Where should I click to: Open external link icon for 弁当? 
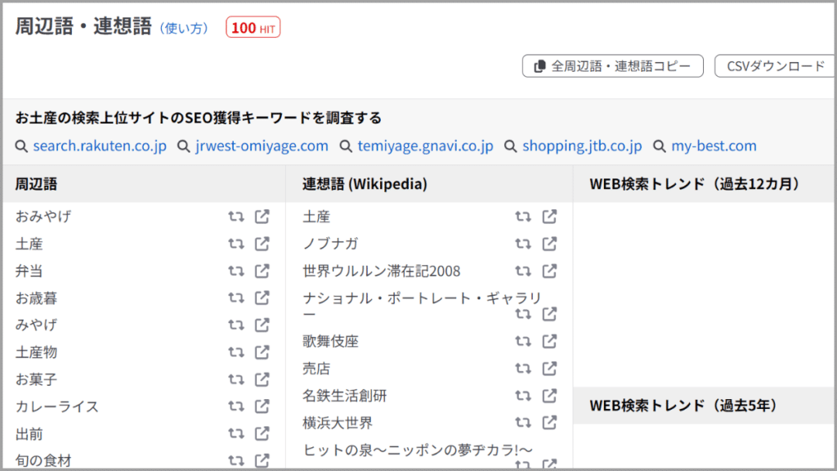coord(262,271)
